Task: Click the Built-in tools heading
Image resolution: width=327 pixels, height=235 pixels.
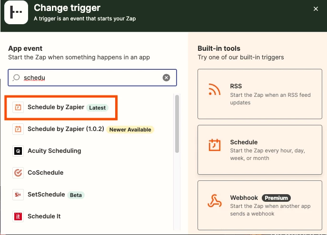Action: pos(219,48)
